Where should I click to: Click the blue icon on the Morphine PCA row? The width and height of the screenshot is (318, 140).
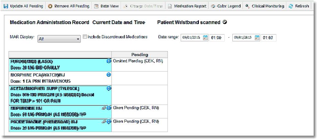coord(109,75)
